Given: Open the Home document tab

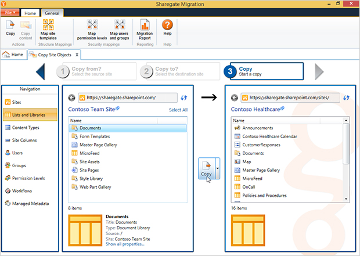Looking at the screenshot, I should pos(13,55).
